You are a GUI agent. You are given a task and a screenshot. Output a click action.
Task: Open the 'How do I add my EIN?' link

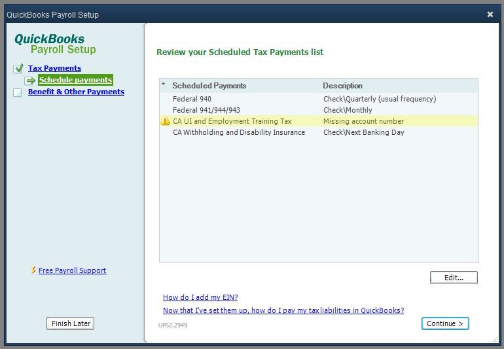coord(200,297)
